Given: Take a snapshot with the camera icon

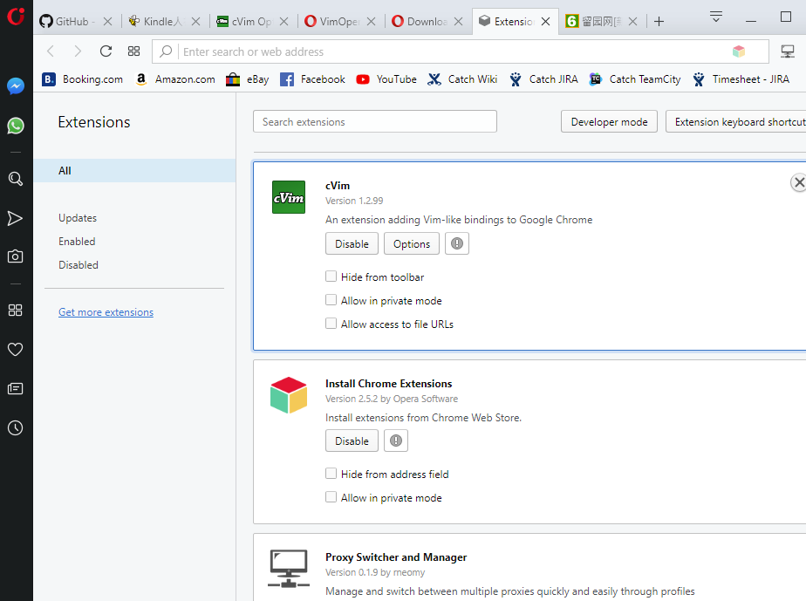Looking at the screenshot, I should click(16, 256).
